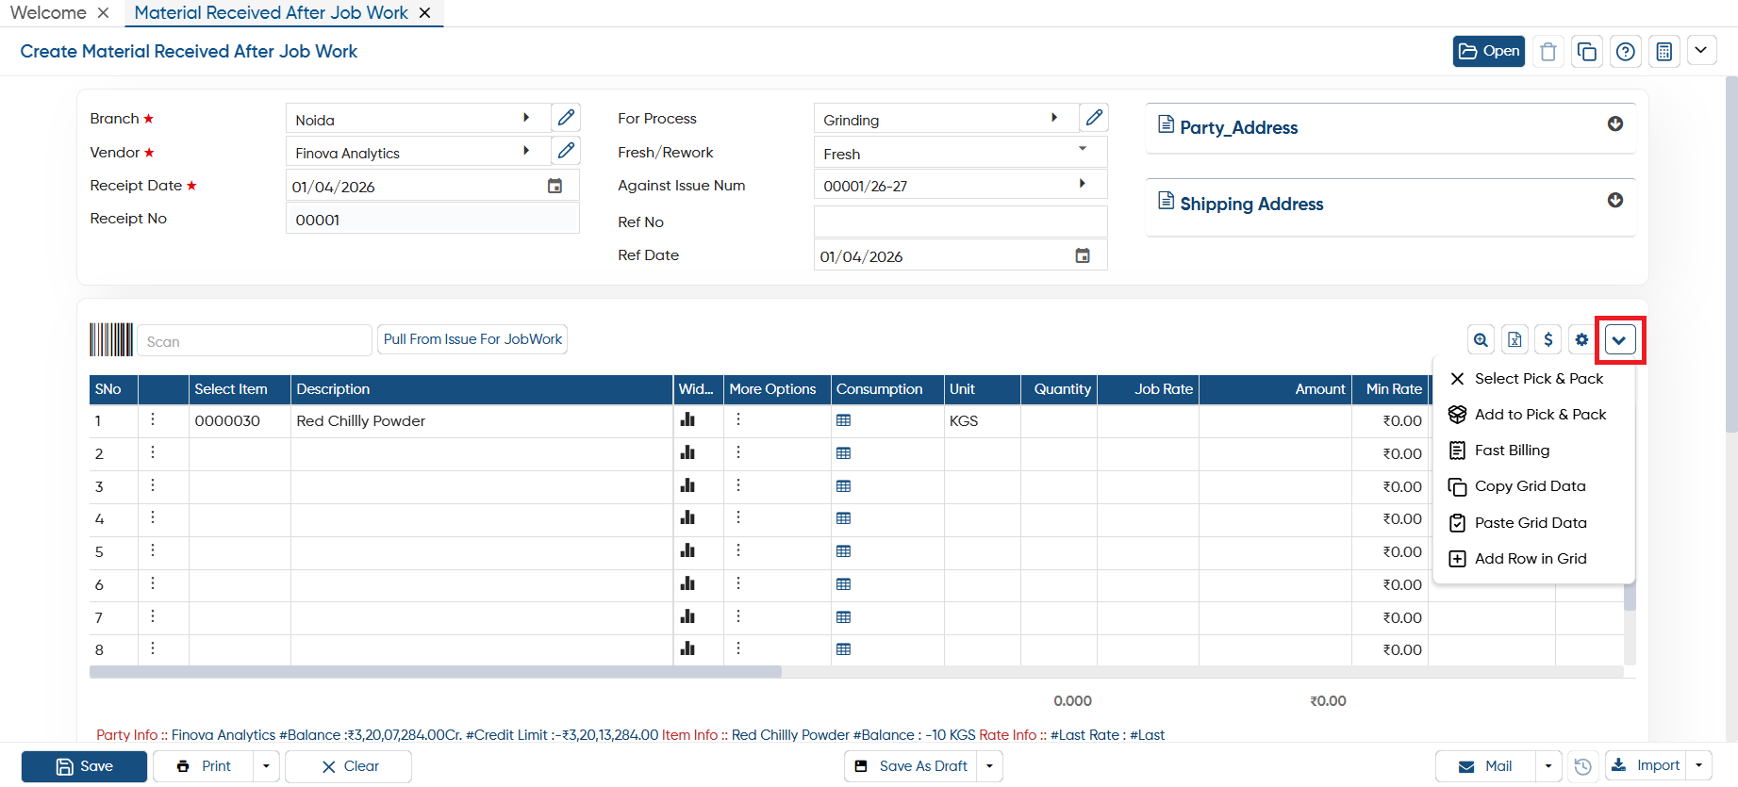Click the Excel export icon above grid
The image size is (1738, 787).
[x=1515, y=339]
